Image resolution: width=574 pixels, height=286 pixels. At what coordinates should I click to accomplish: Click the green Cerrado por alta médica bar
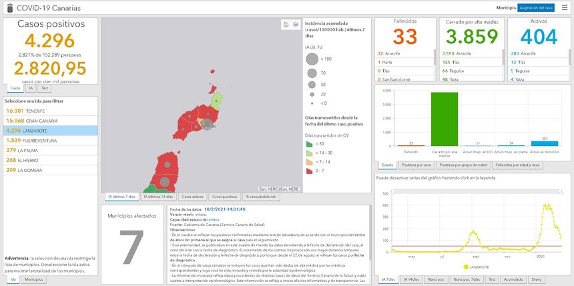pyautogui.click(x=444, y=119)
